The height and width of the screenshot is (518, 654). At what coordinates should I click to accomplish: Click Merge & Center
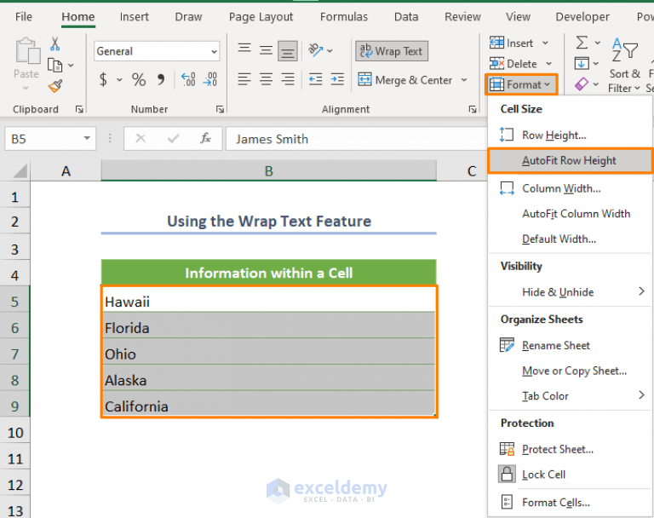pos(405,80)
